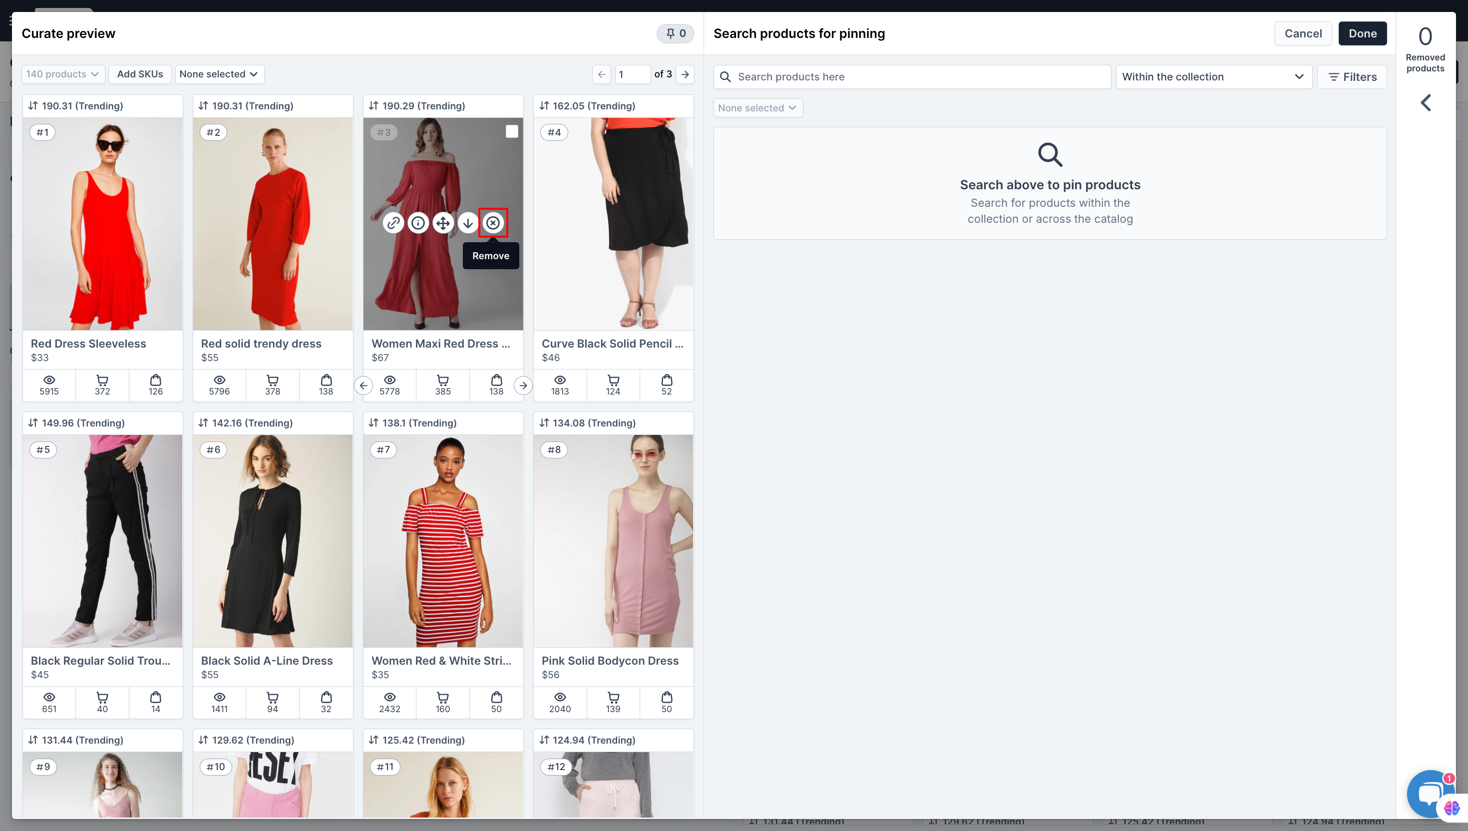Select the Red solid trendy dress product image

(x=273, y=224)
